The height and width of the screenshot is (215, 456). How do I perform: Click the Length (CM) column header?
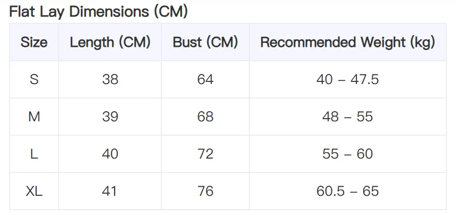tap(110, 43)
